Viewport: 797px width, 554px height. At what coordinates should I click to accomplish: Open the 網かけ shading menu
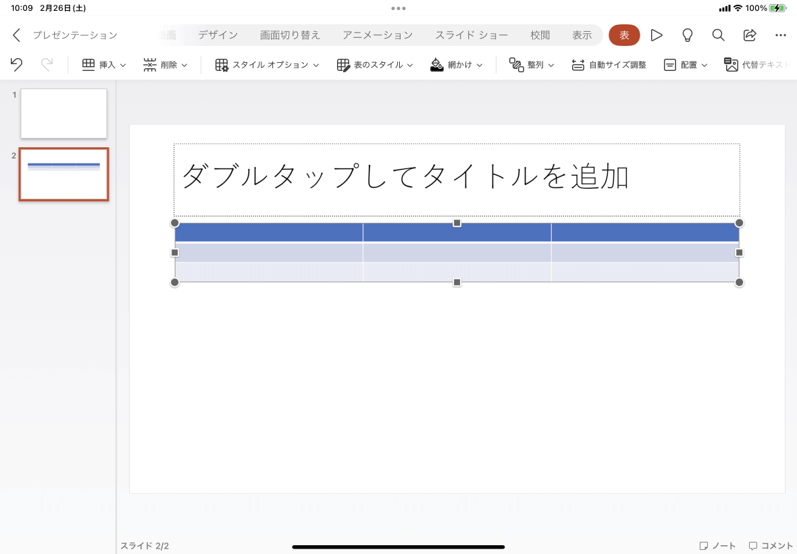(456, 65)
